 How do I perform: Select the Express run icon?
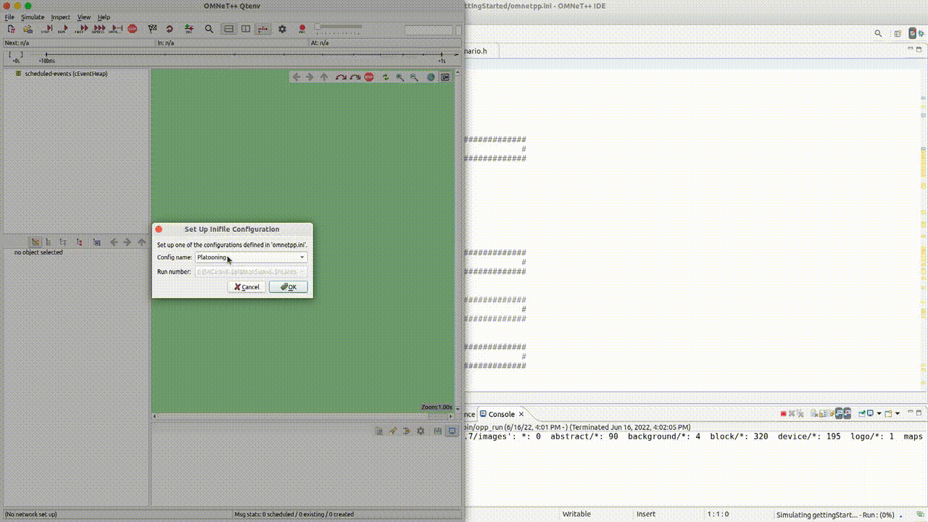pos(99,29)
